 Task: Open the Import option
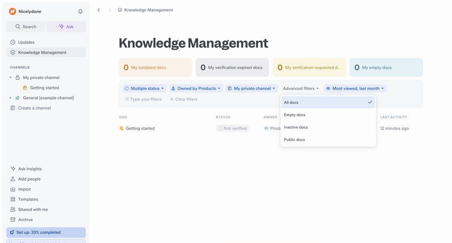24,189
